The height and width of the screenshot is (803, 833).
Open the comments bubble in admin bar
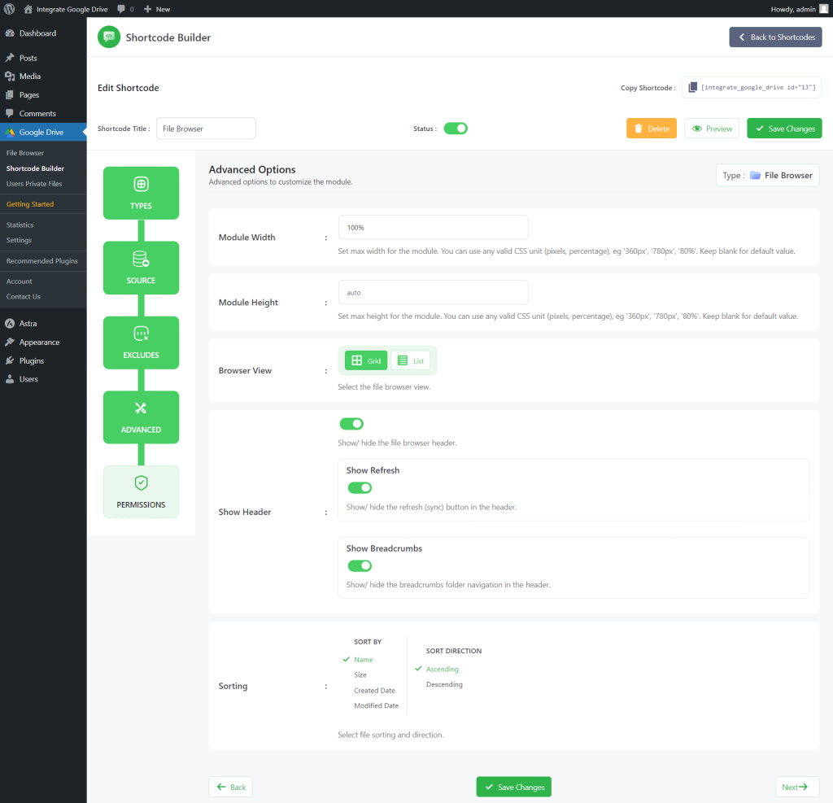click(x=121, y=9)
